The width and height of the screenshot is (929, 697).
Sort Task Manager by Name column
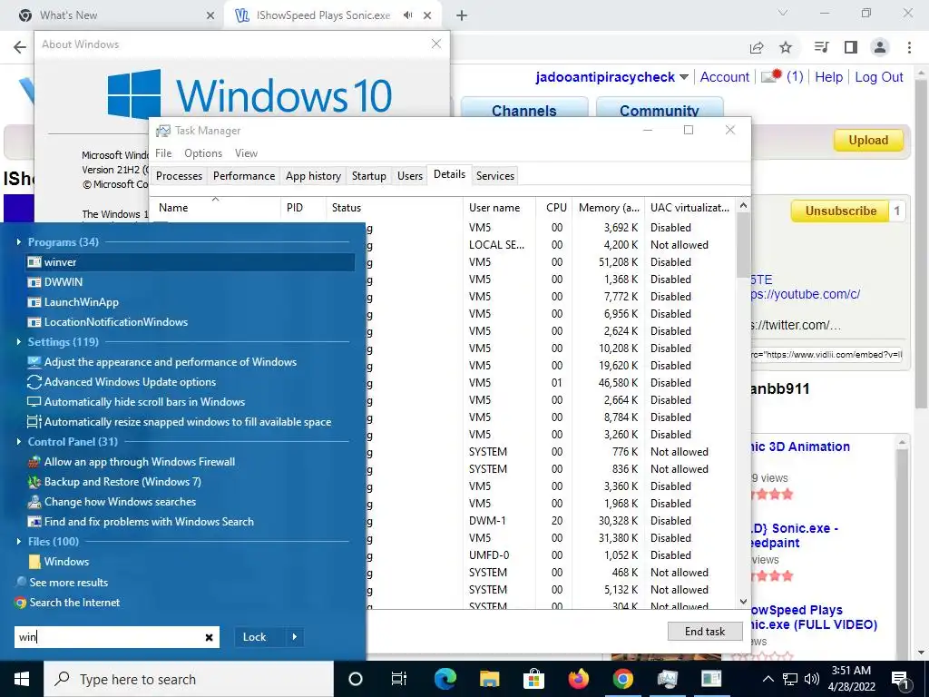point(214,208)
